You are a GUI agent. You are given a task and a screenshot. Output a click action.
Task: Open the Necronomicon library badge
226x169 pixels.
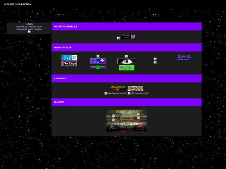pos(118,88)
